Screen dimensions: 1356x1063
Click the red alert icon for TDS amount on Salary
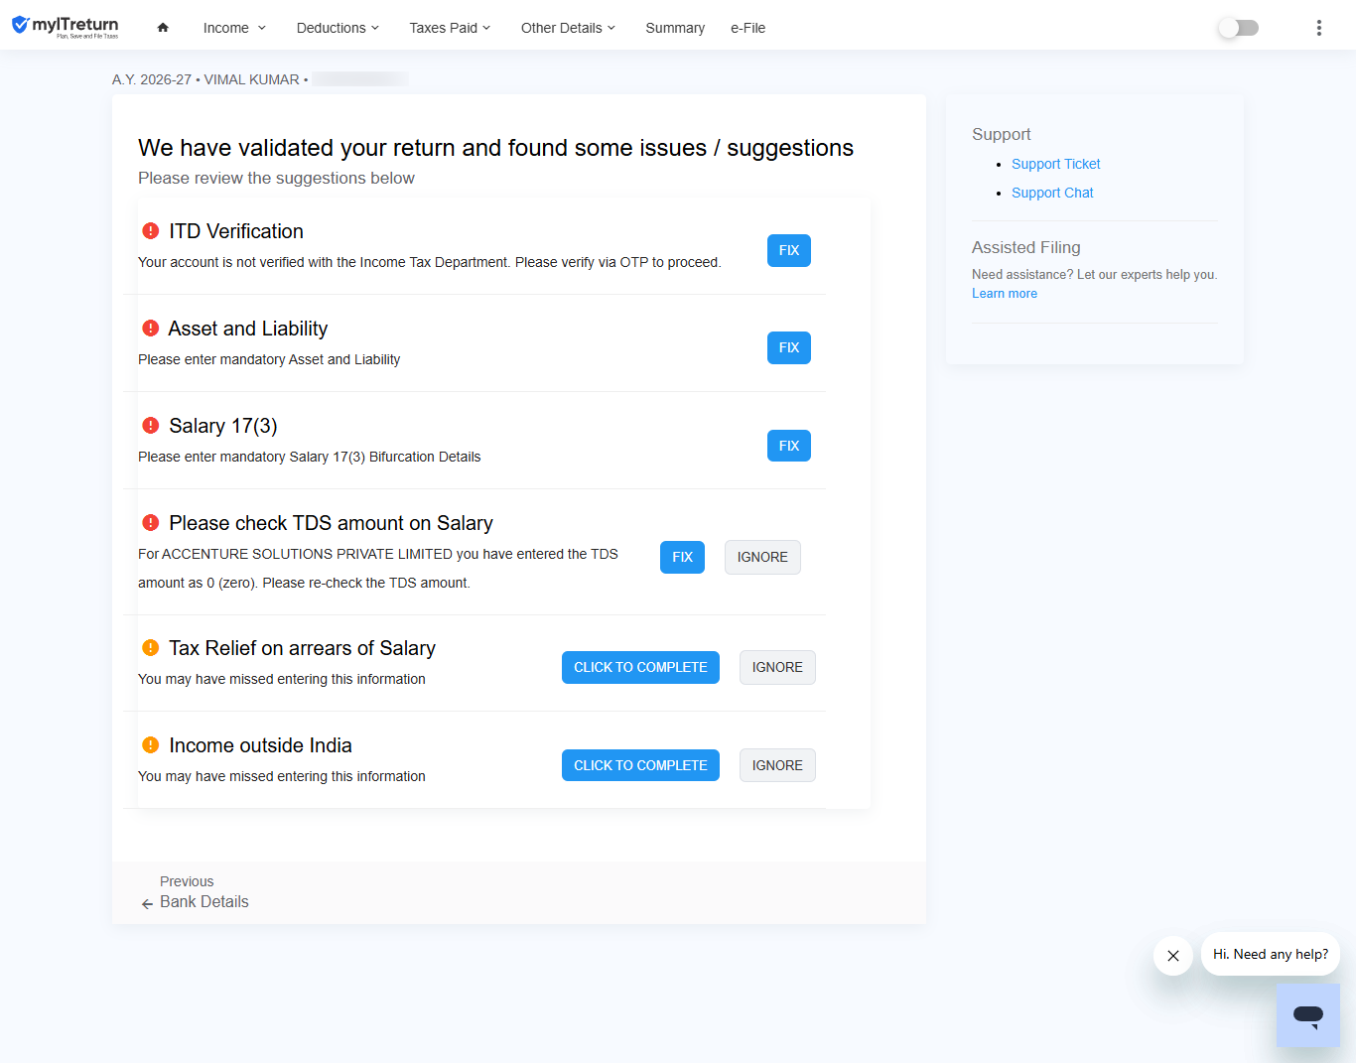click(151, 523)
